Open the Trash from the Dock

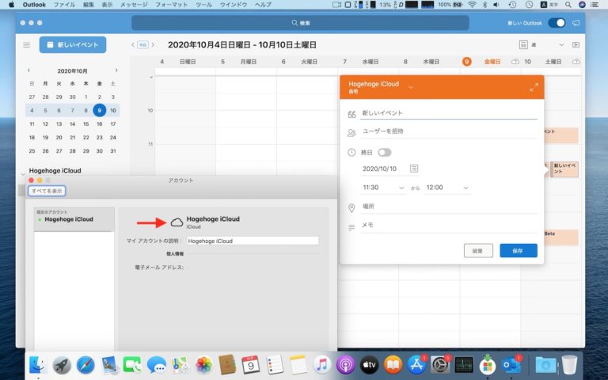pyautogui.click(x=569, y=365)
